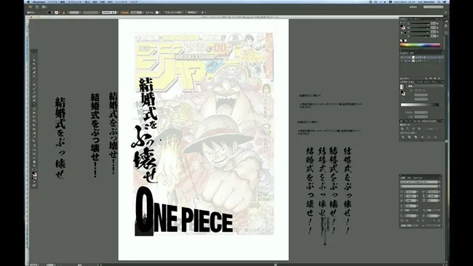
Task: Open the 編集 (Edit) menu
Action: click(x=63, y=1)
